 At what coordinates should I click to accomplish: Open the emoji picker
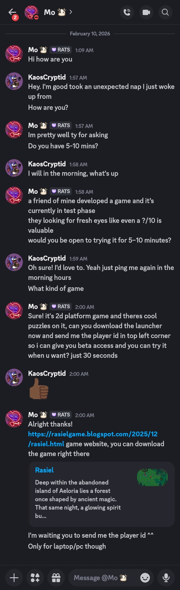tap(145, 578)
